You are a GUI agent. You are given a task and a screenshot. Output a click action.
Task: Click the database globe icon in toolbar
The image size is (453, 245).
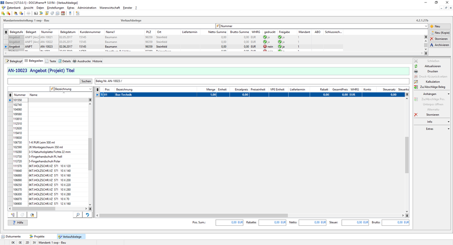(21, 13)
